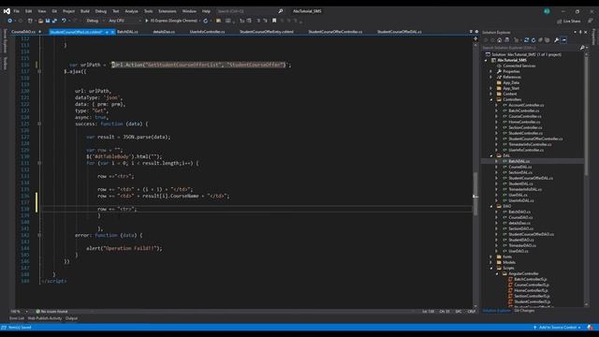Click the Save file toolbar icon
This screenshot has width=599, height=337.
click(48, 21)
